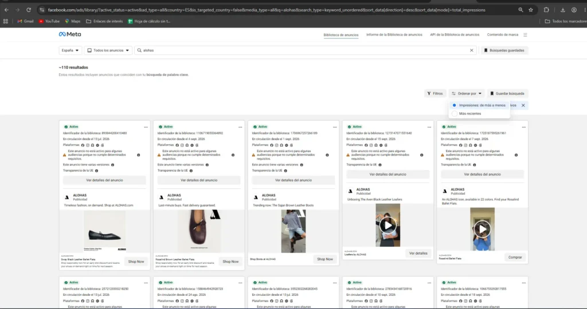Click the Guardar búsqueda button
The height and width of the screenshot is (309, 587).
(x=507, y=93)
